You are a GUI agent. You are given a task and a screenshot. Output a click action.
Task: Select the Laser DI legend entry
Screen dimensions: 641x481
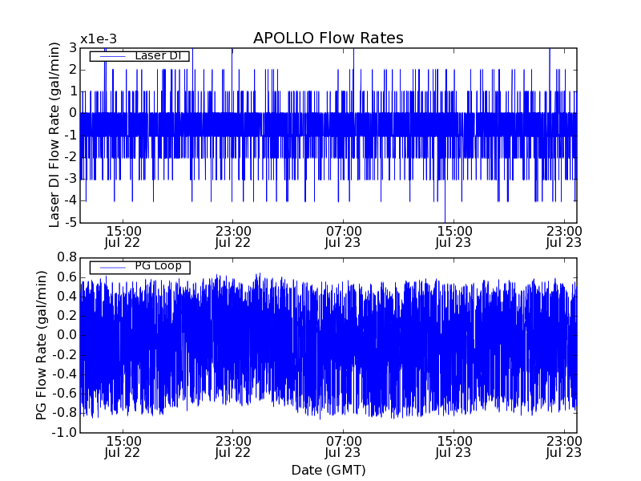[x=139, y=56]
